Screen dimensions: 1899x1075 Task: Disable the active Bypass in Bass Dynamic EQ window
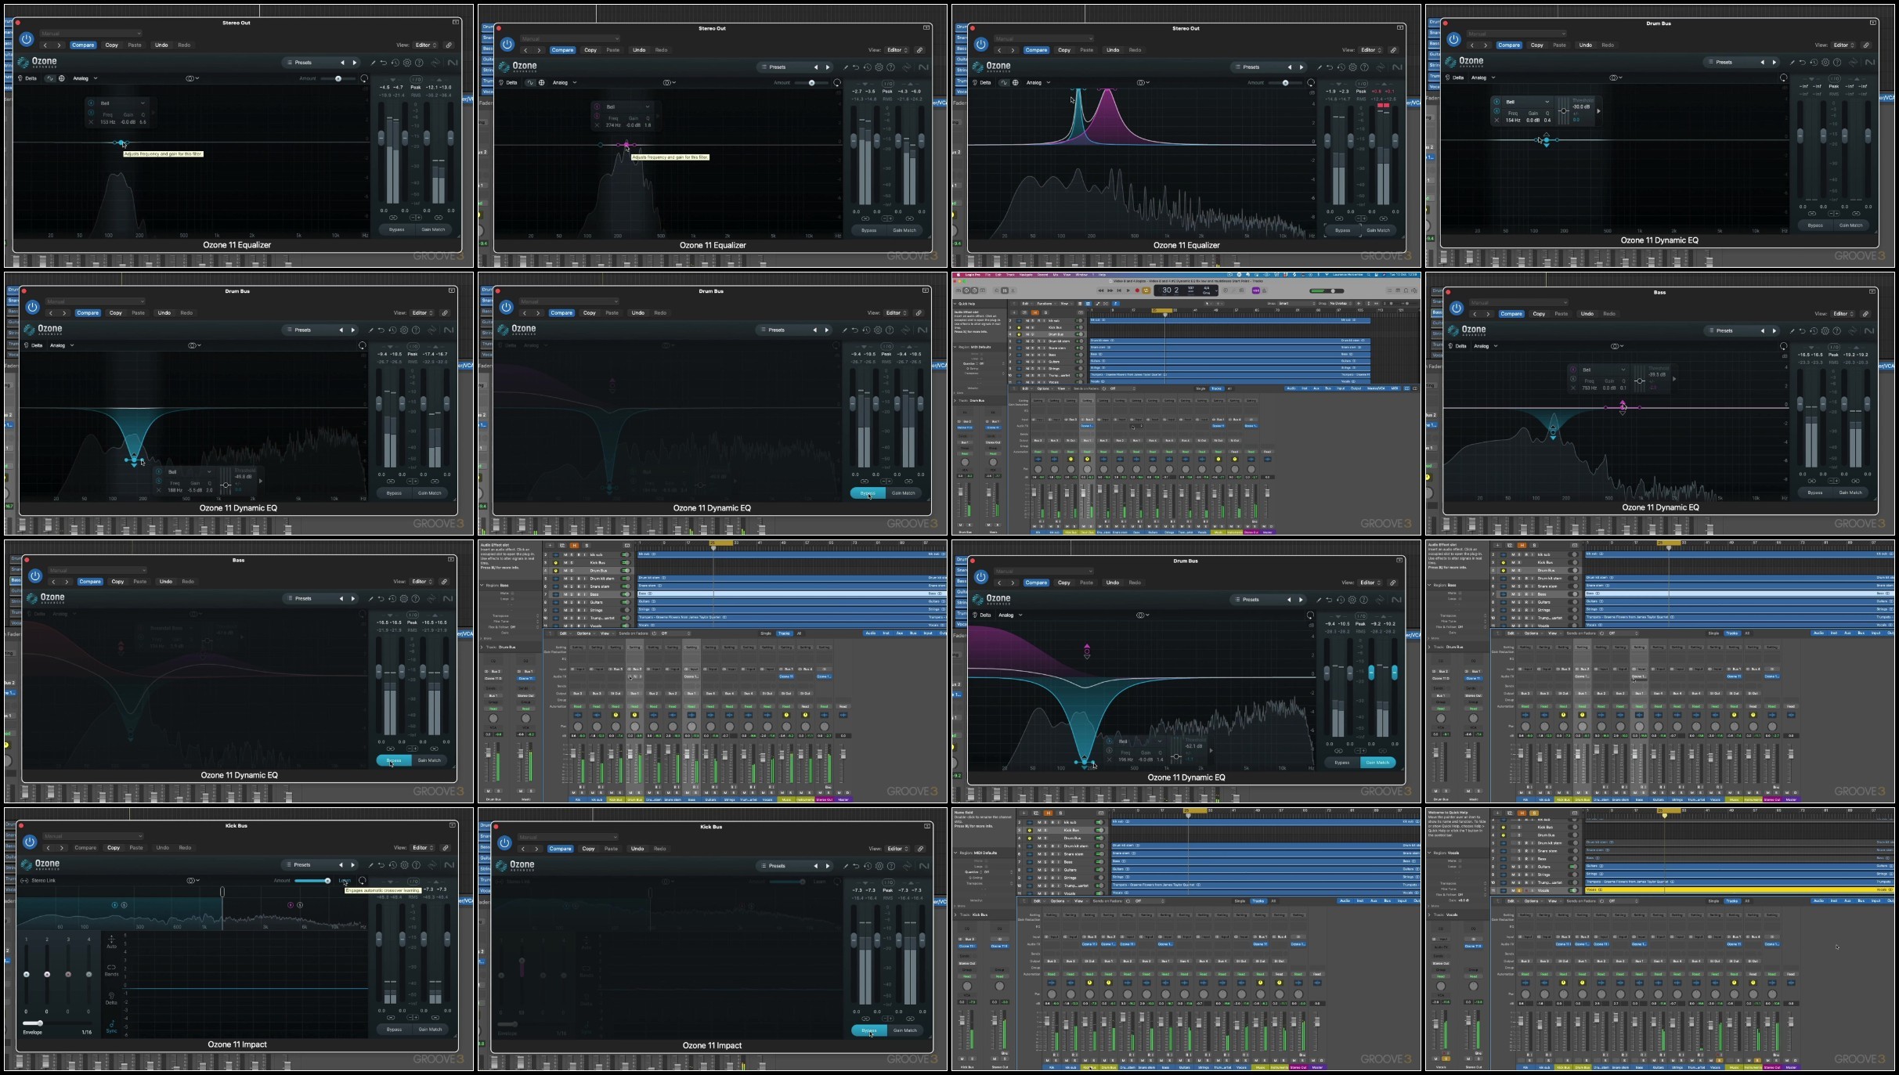tap(393, 760)
